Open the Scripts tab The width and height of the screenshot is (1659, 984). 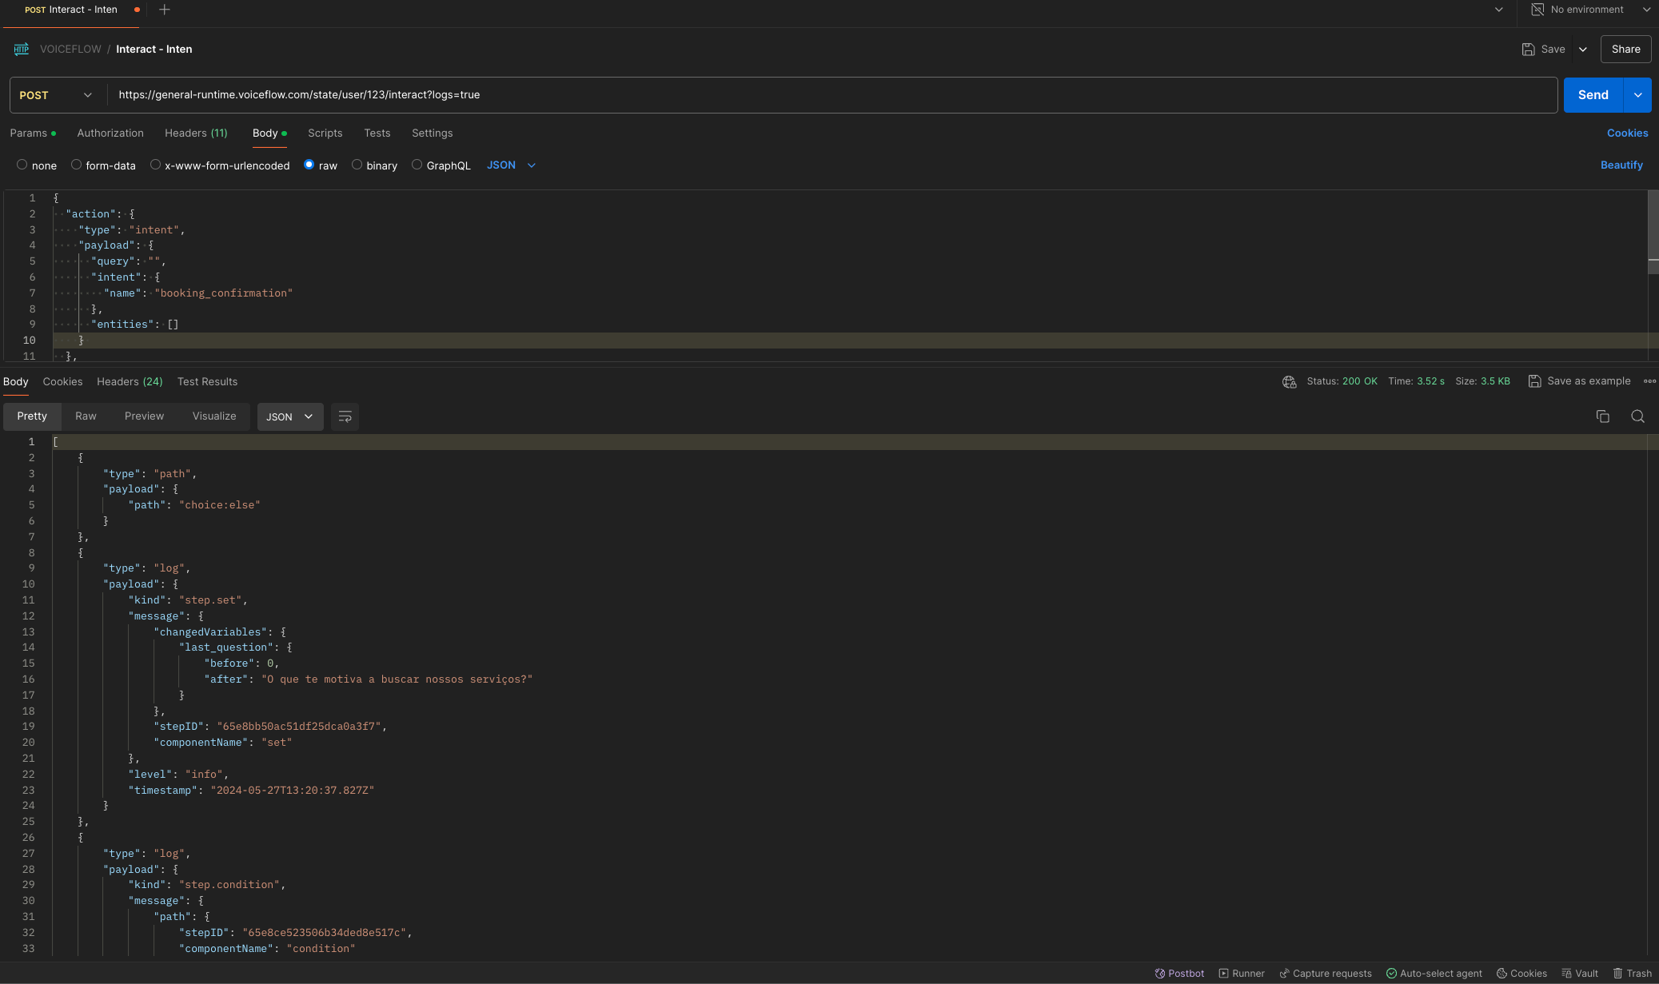coord(325,133)
